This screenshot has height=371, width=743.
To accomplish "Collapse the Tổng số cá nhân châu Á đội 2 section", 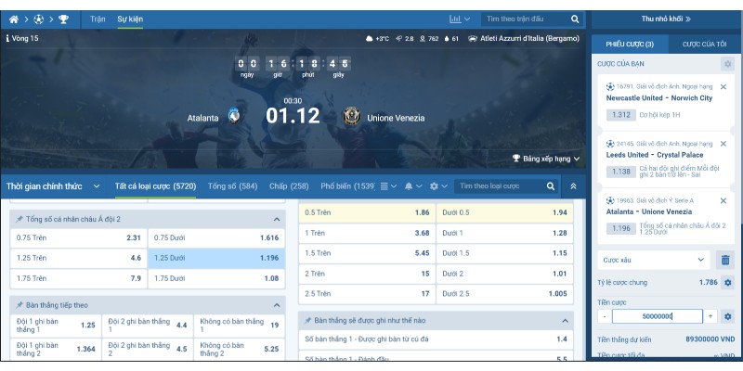I will coord(277,219).
